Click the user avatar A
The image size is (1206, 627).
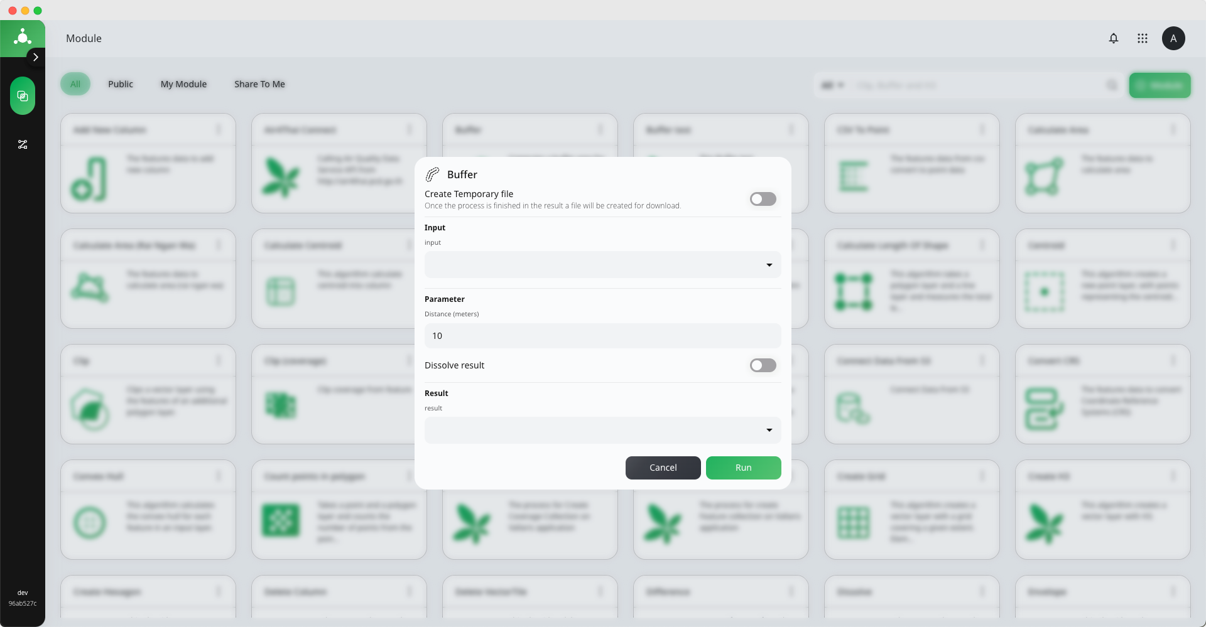click(1173, 38)
